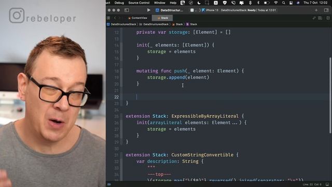Click the 'storage.append(element)' code line
Screen dimensions: 332x187
coord(178,77)
